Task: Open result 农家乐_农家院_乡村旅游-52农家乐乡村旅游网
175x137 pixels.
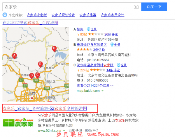Action: (x=45, y=108)
